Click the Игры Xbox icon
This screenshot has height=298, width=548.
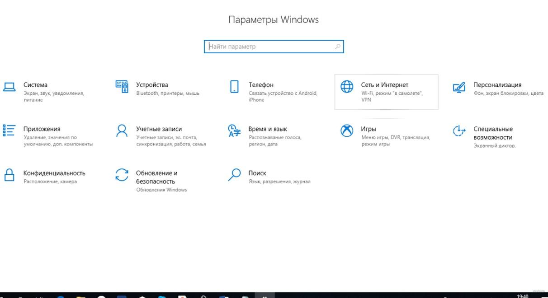(347, 130)
